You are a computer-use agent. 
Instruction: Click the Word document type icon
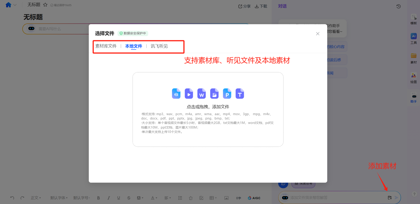[x=201, y=94]
